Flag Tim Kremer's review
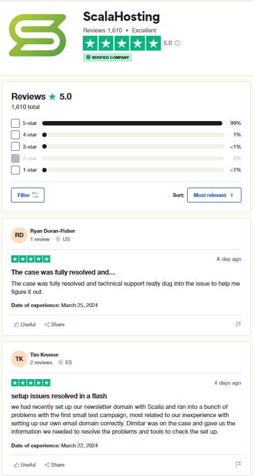 pos(238,464)
